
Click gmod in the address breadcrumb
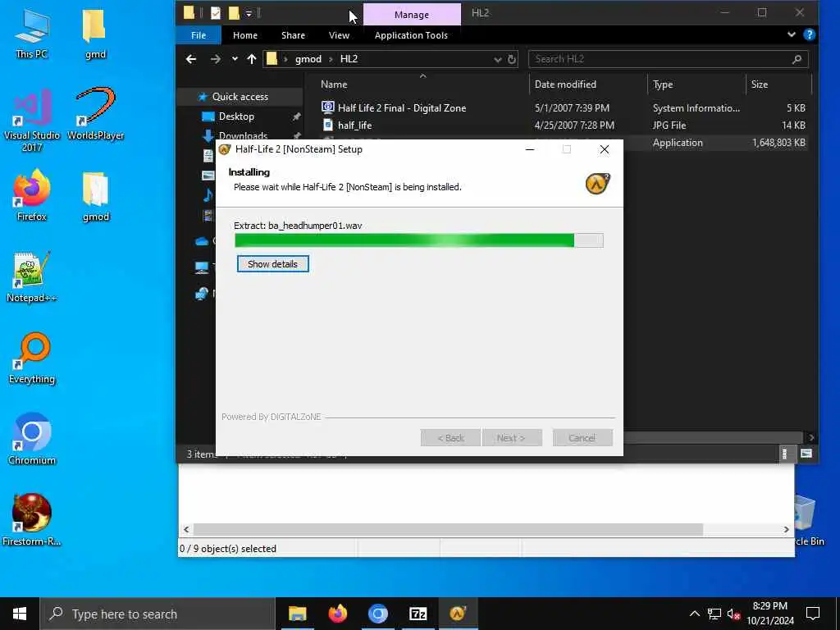click(x=308, y=59)
